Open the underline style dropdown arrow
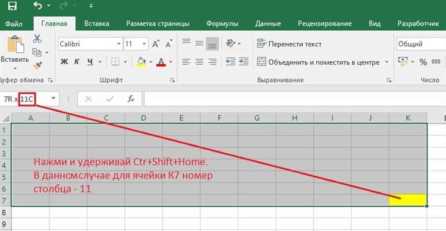Viewport: 446px width, 231px height. [100, 62]
